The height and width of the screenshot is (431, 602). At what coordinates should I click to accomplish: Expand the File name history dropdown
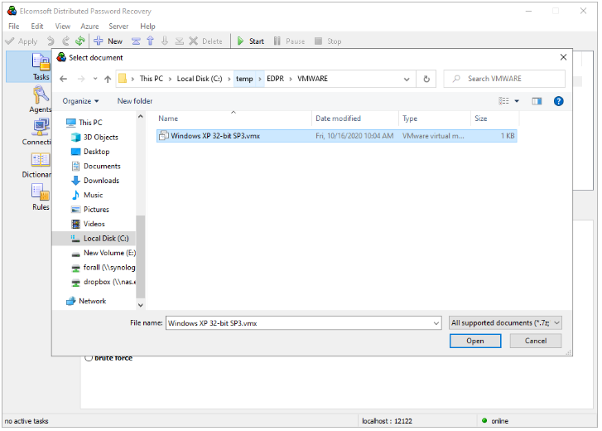coord(436,322)
